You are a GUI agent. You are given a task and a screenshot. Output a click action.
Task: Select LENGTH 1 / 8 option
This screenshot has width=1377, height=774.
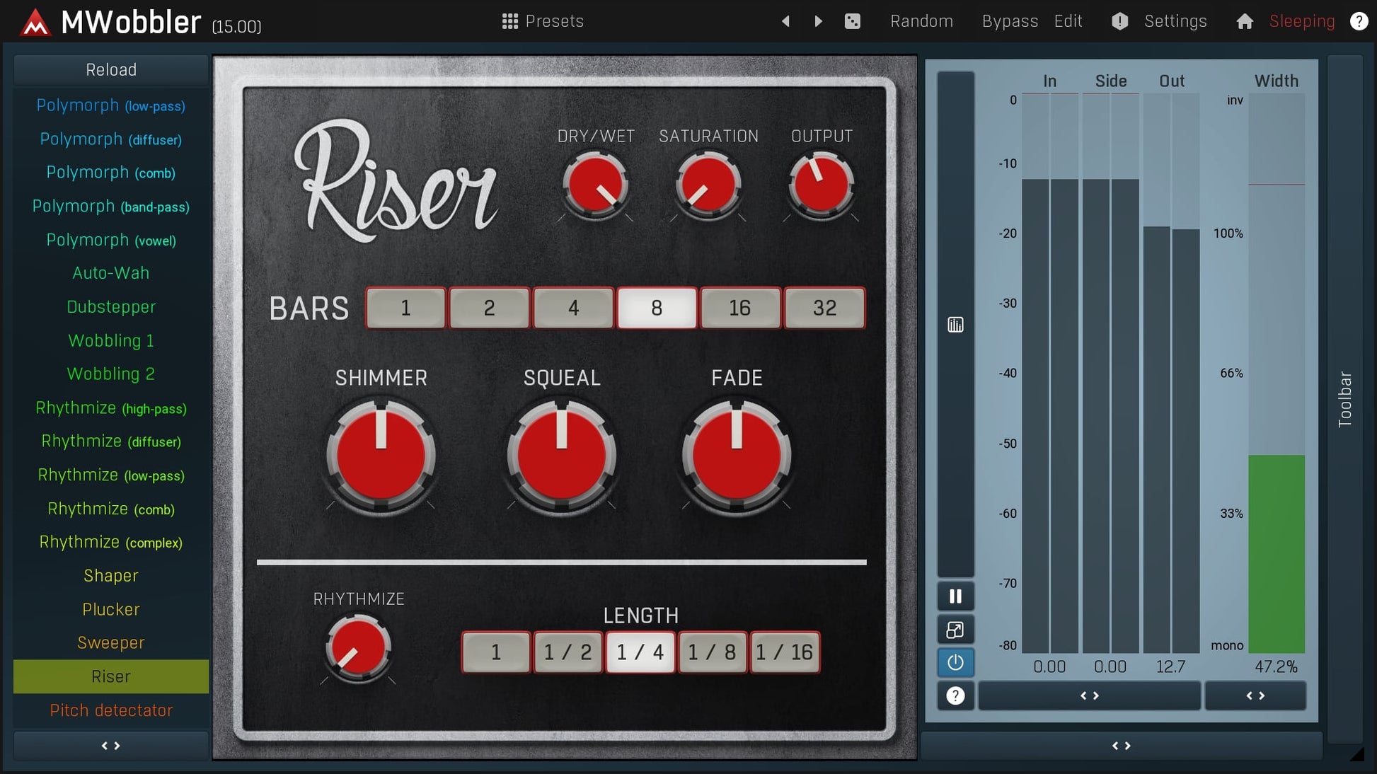712,652
